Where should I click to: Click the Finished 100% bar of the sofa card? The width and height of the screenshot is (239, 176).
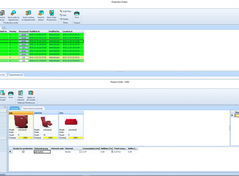coord(75,138)
